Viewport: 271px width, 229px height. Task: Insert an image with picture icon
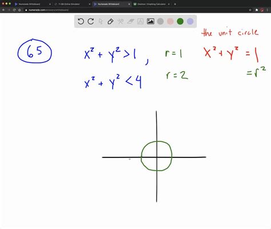coord(150,21)
